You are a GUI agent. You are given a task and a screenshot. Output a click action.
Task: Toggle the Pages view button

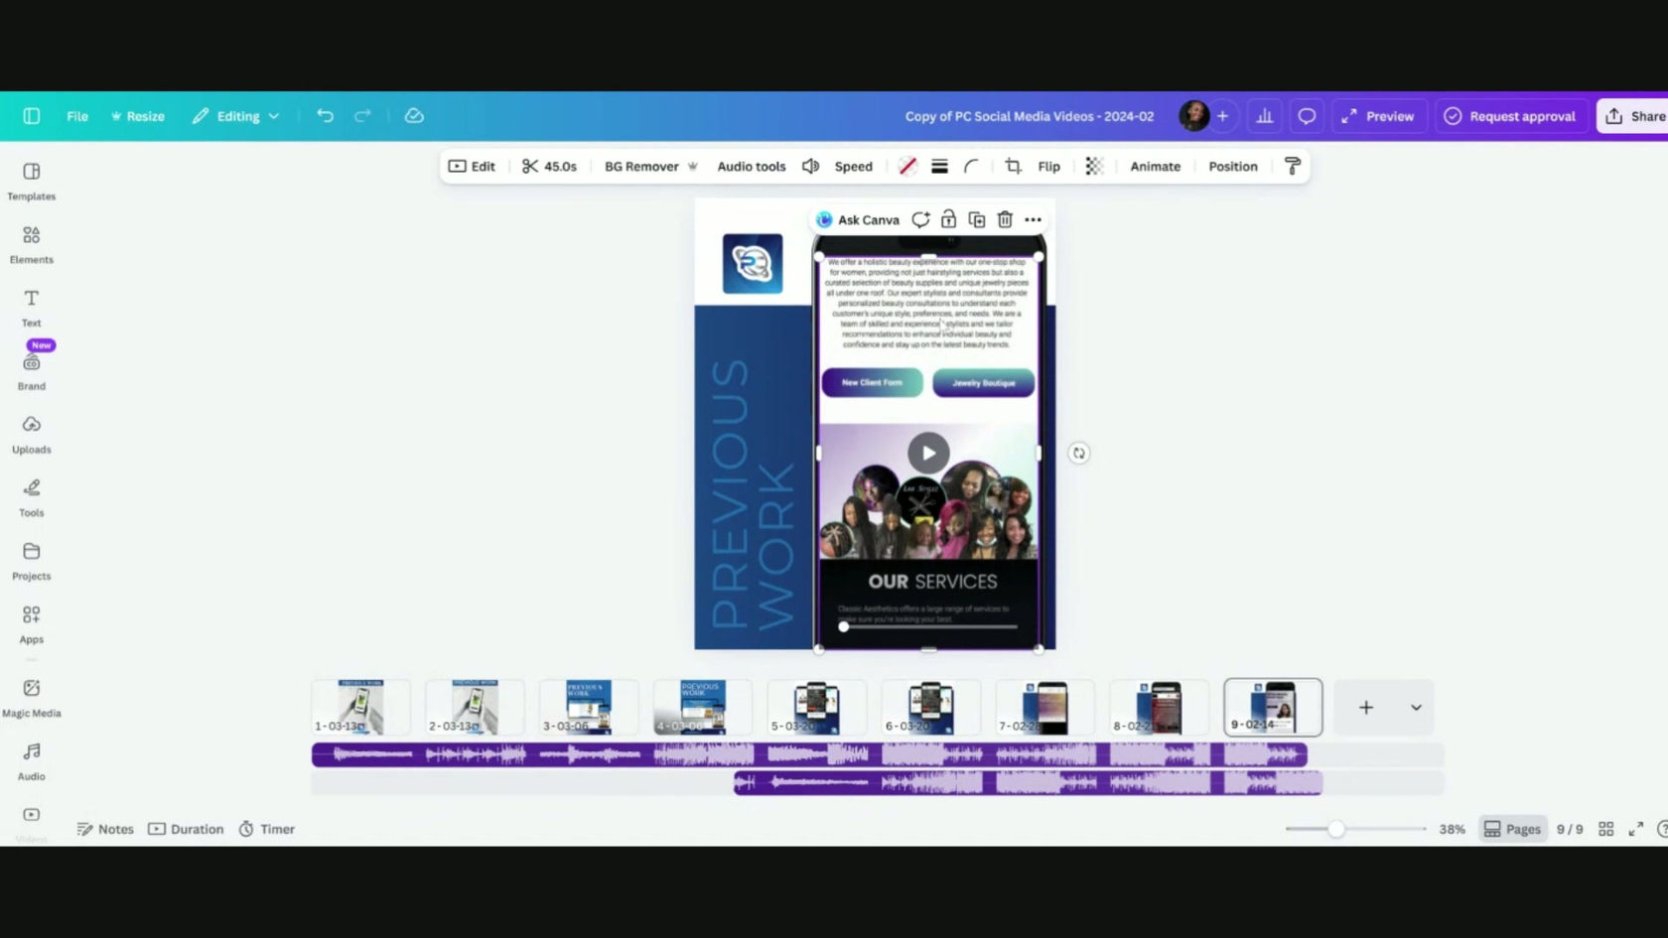click(x=1512, y=829)
